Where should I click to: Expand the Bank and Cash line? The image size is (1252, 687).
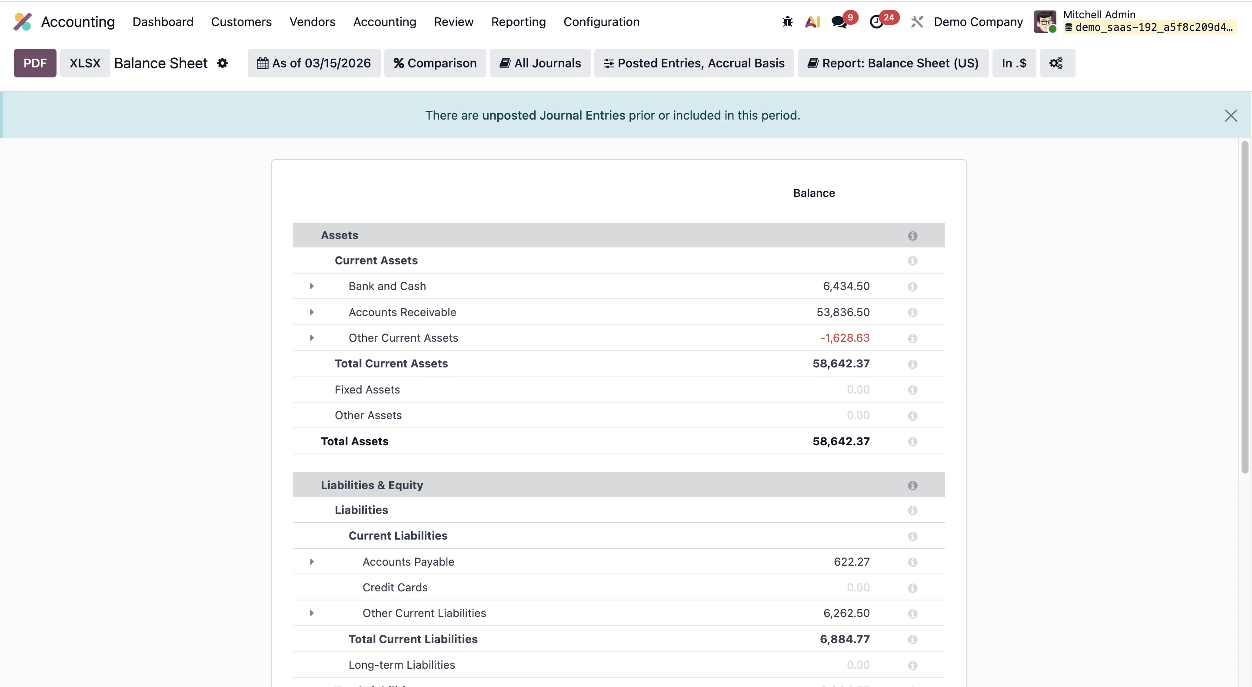tap(312, 287)
